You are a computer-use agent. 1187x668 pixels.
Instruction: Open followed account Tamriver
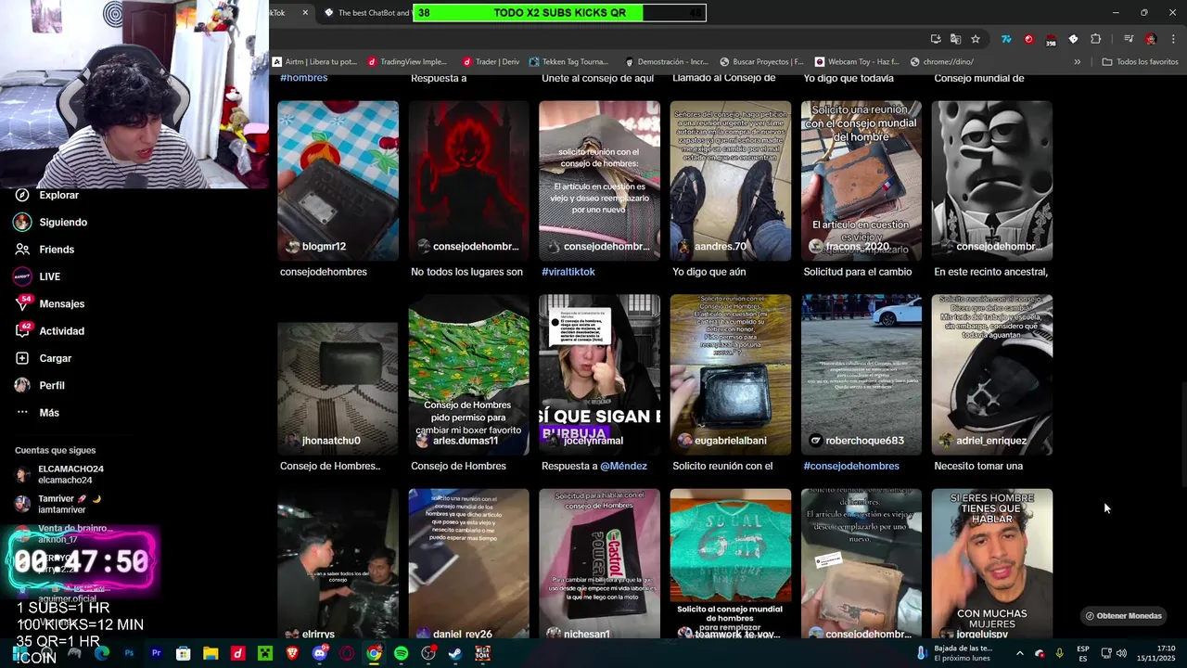57,504
